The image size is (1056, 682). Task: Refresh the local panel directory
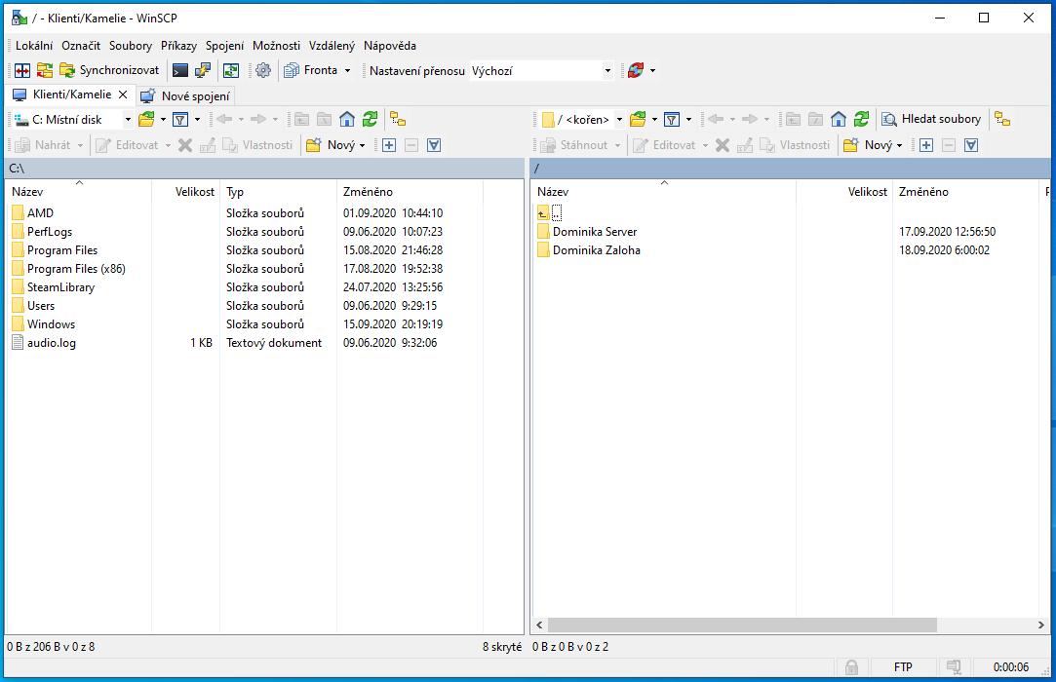click(x=370, y=120)
